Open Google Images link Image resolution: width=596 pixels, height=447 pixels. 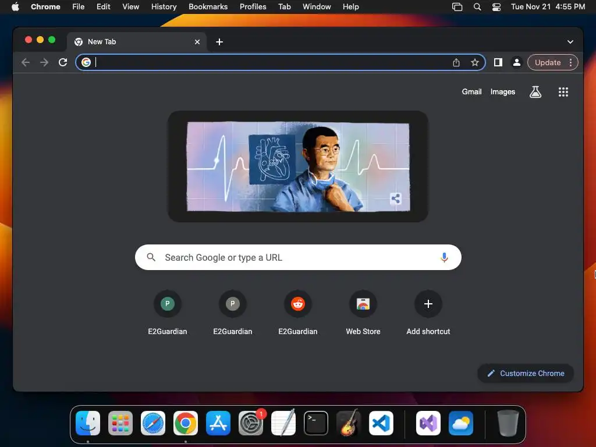point(502,91)
